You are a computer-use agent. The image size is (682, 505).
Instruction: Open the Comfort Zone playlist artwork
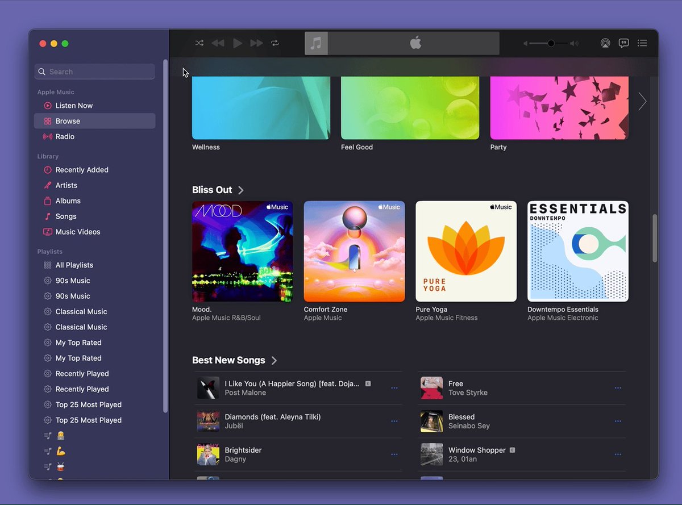point(355,251)
